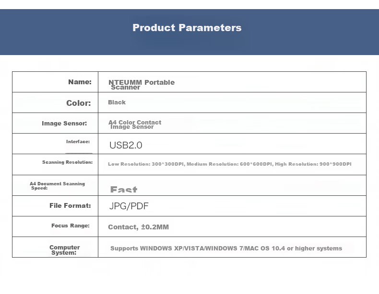Select the Color: label
The image size is (379, 294).
[79, 103]
